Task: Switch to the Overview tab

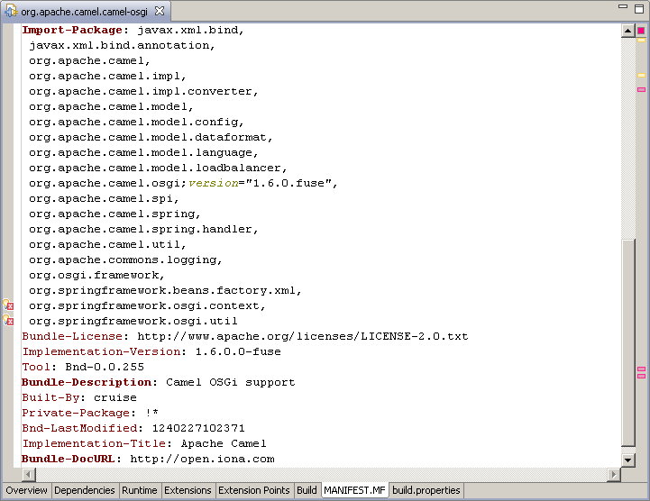Action: (26, 491)
